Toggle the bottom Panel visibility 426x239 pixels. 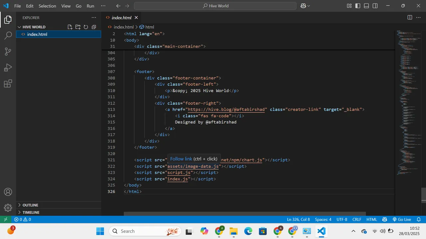coord(366,6)
